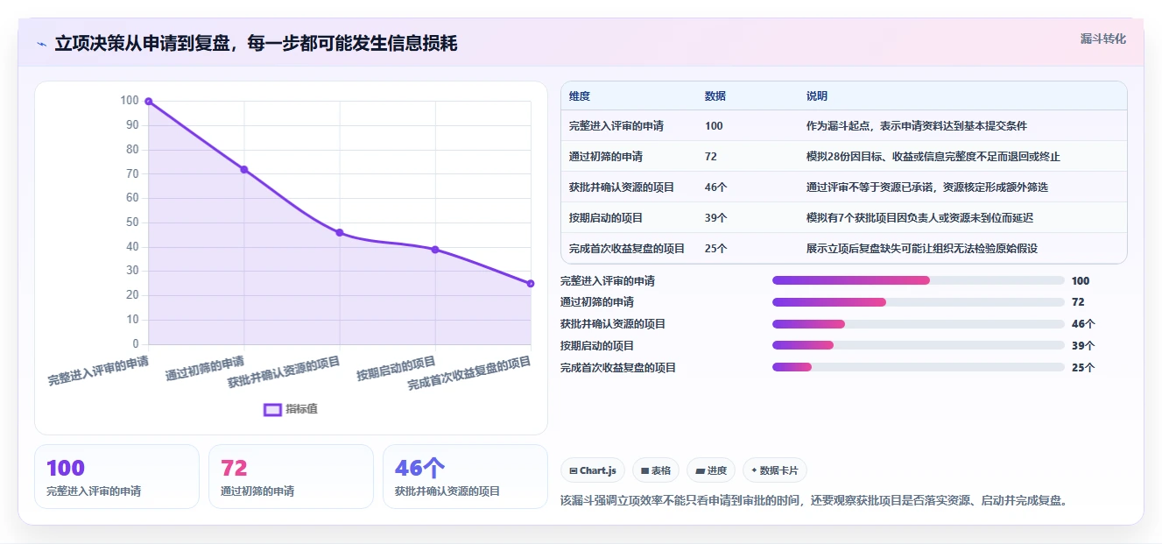Viewport: 1162px width, 544px height.
Task: Click description 作为漏斗起点，表示申请资料达到基本提交条件
Action: pos(917,126)
